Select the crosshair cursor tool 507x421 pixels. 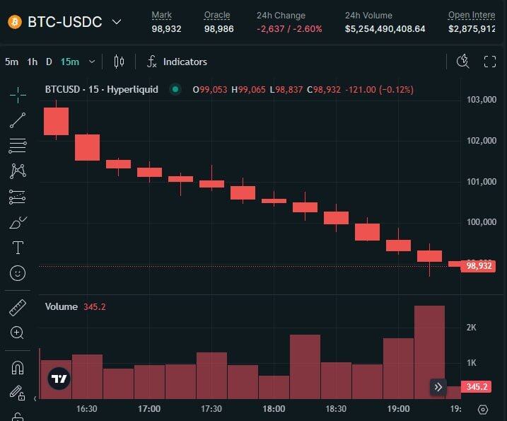(x=18, y=93)
